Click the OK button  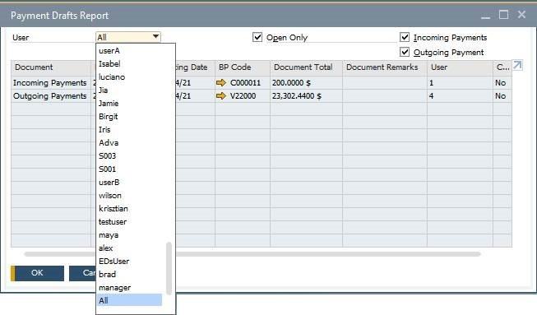(37, 273)
